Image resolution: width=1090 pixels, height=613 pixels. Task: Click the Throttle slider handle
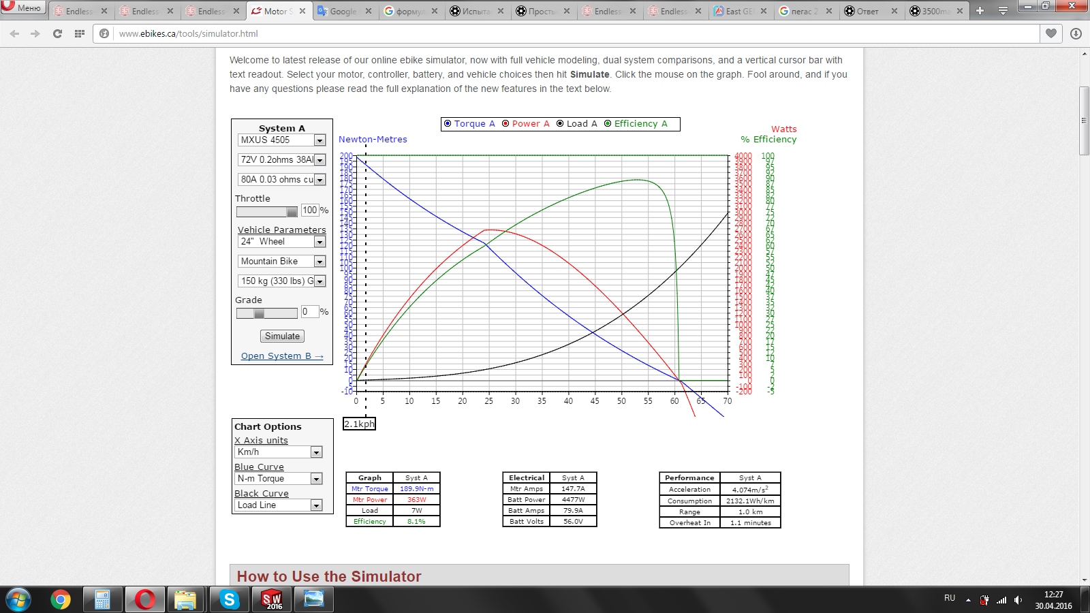[292, 211]
